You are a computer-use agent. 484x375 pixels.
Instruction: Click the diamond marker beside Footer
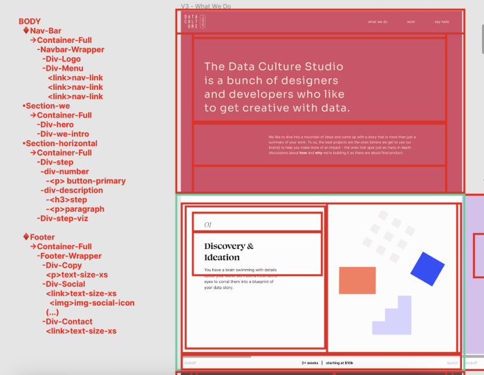[x=26, y=237]
